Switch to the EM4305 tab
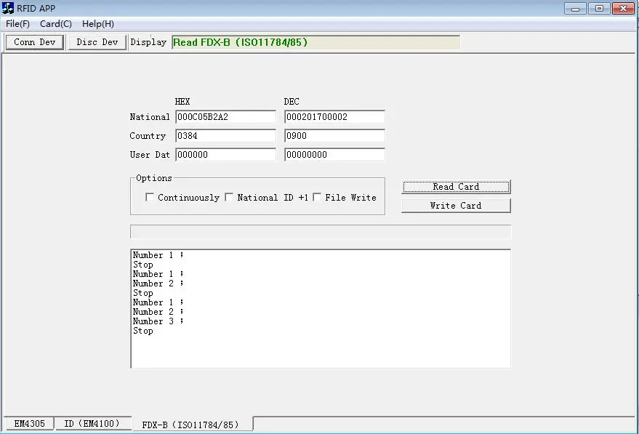639x434 pixels. (29, 423)
